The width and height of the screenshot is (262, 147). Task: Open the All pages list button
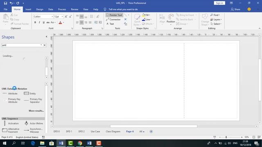142,131
